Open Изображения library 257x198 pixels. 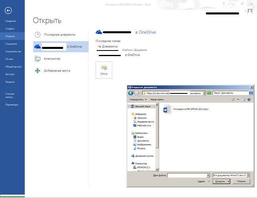(142, 145)
